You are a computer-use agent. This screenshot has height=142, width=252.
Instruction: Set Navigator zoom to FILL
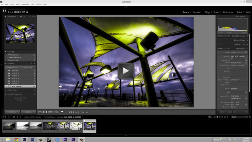tap(25, 17)
